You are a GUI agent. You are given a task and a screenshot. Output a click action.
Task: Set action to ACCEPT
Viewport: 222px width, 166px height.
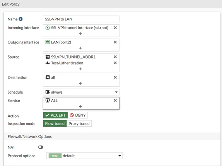tap(55, 115)
